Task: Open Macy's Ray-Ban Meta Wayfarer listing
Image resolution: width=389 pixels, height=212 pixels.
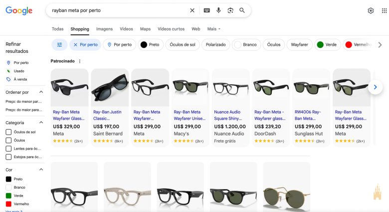Action: (x=191, y=107)
